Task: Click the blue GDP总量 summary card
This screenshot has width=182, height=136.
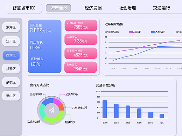Action: click(44, 46)
